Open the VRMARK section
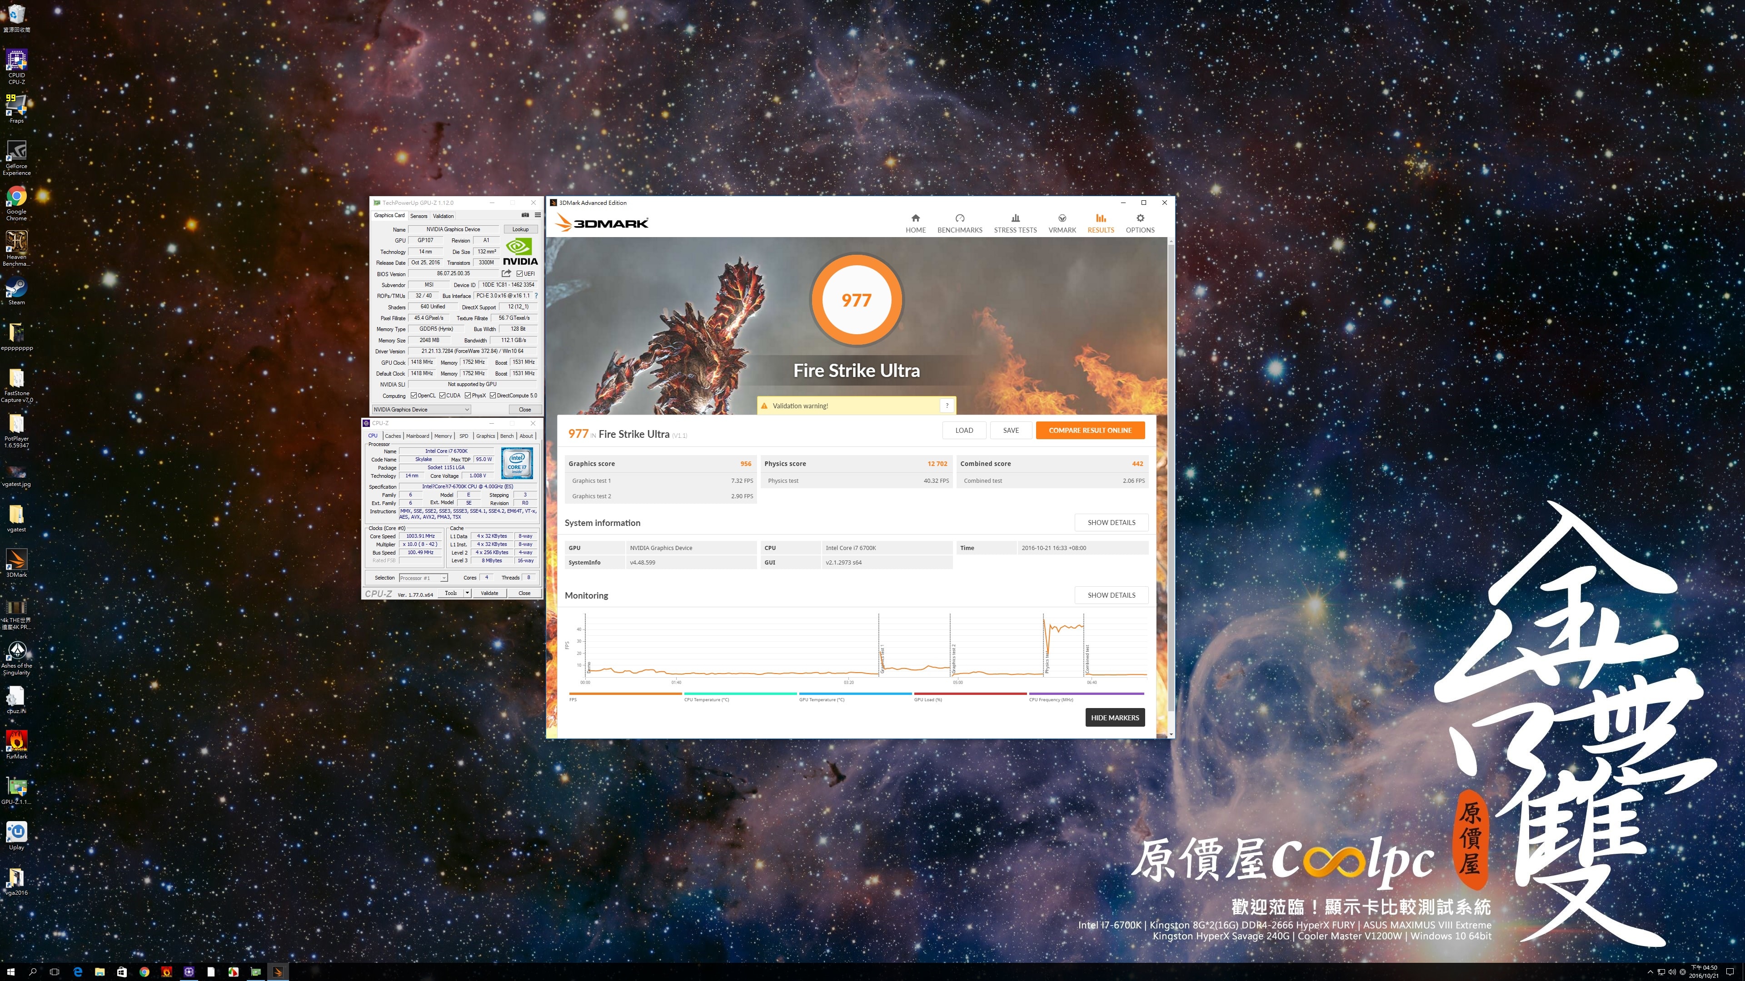 [1062, 223]
